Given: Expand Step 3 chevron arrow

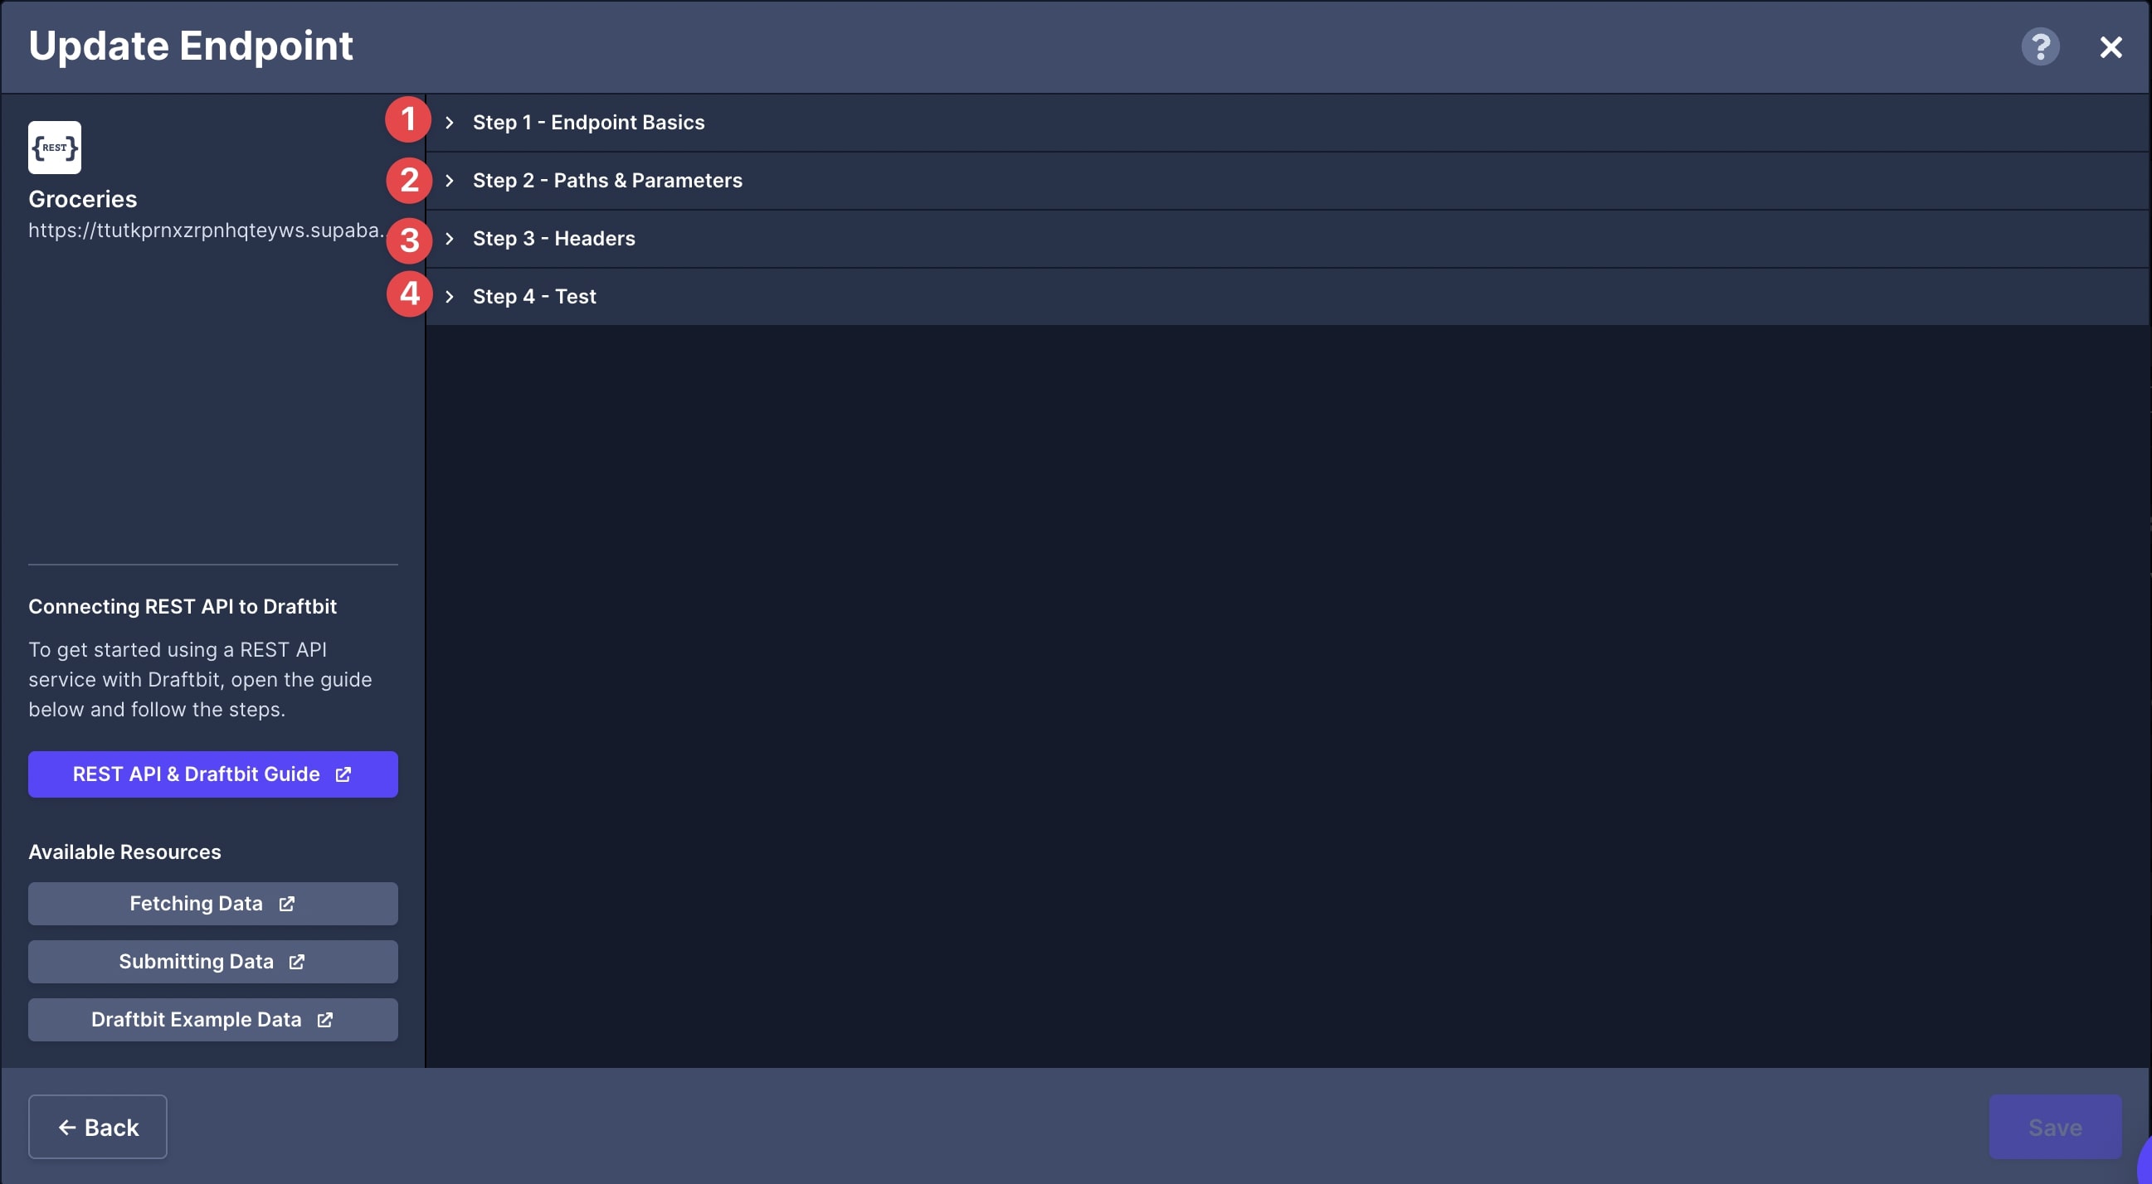Looking at the screenshot, I should tap(450, 239).
